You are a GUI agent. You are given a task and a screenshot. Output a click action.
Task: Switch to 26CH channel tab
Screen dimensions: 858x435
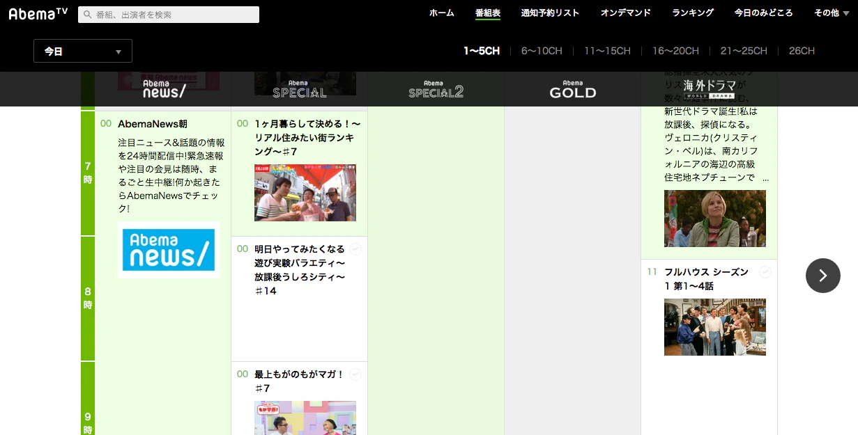(802, 51)
